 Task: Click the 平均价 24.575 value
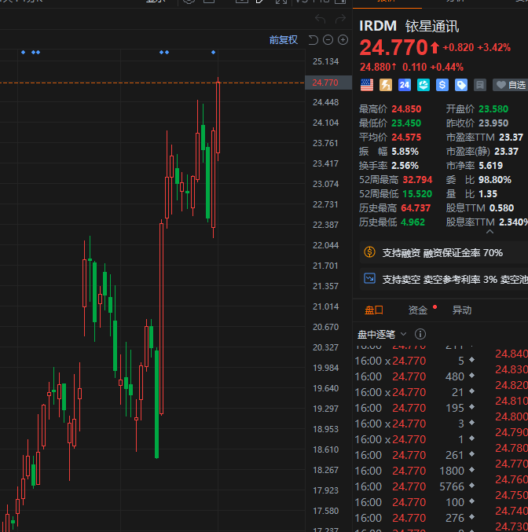[406, 138]
